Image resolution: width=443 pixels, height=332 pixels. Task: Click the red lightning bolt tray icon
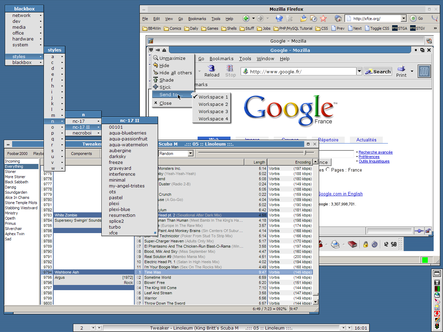pyautogui.click(x=437, y=313)
